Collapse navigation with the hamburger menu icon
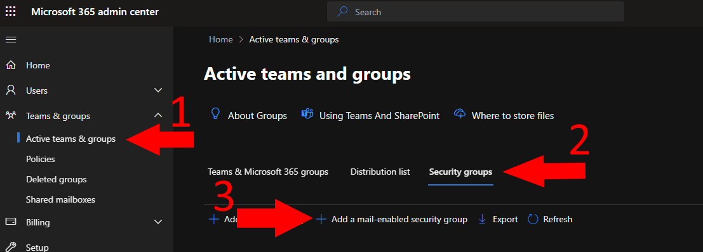The width and height of the screenshot is (703, 252). (x=11, y=40)
